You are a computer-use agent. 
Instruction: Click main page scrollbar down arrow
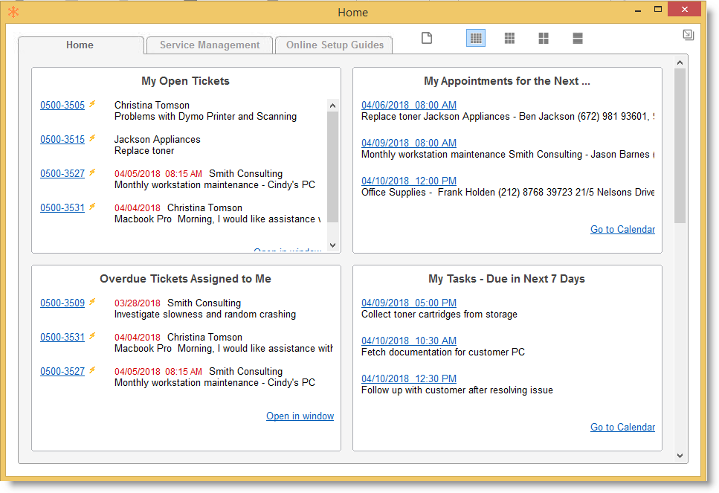pos(680,455)
